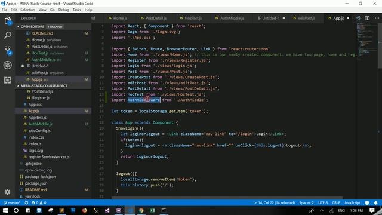Change the JavaScript language mode

click(x=352, y=203)
